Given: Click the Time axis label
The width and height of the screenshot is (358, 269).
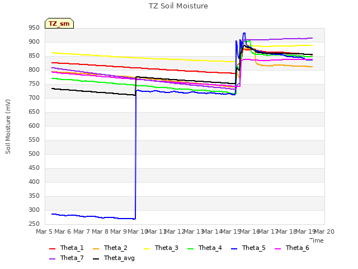Looking at the screenshot, I should [317, 240].
